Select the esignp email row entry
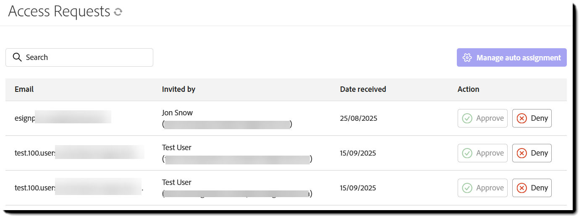The height and width of the screenshot is (216, 579). click(25, 118)
